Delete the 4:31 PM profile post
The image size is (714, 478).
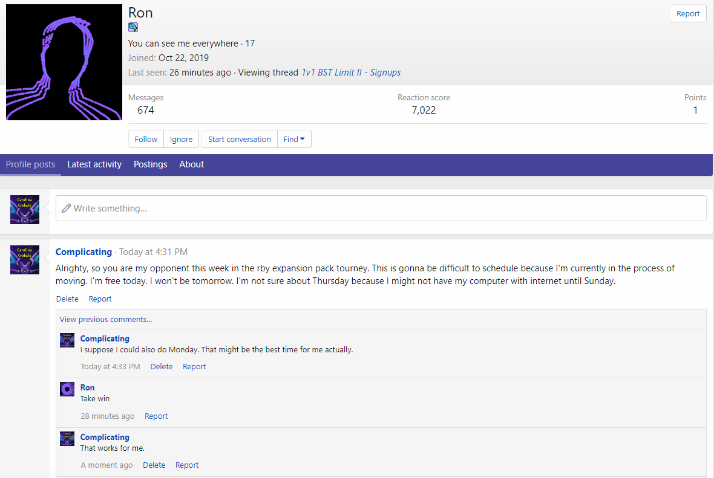[x=67, y=299]
